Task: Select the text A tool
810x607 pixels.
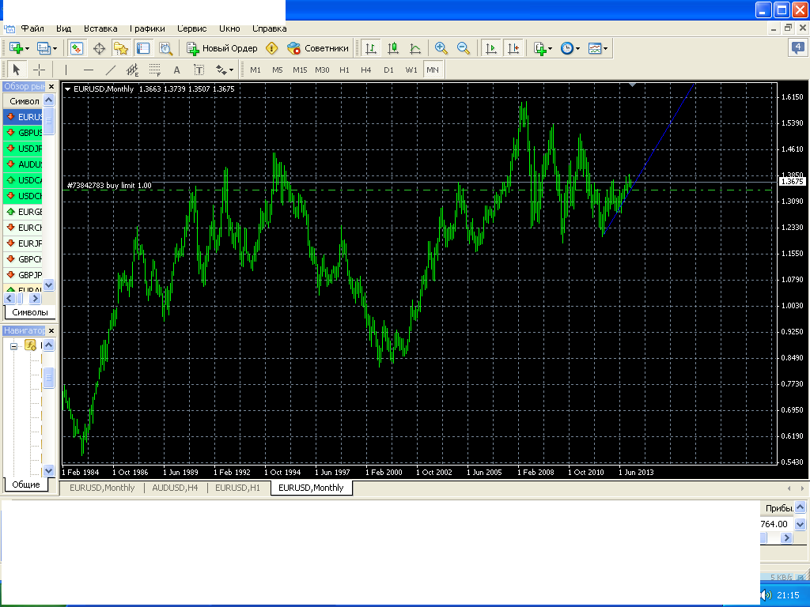Action: (176, 70)
